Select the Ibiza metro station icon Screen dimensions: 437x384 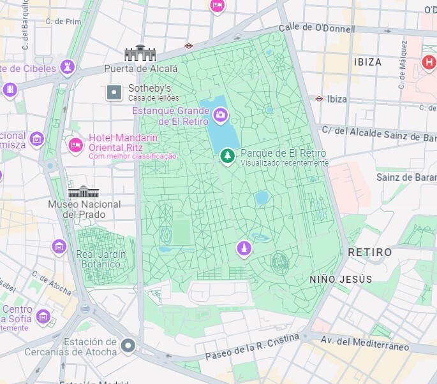(x=319, y=99)
